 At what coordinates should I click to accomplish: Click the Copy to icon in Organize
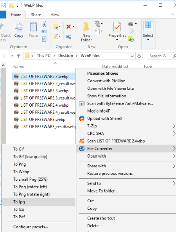[x=56, y=36]
